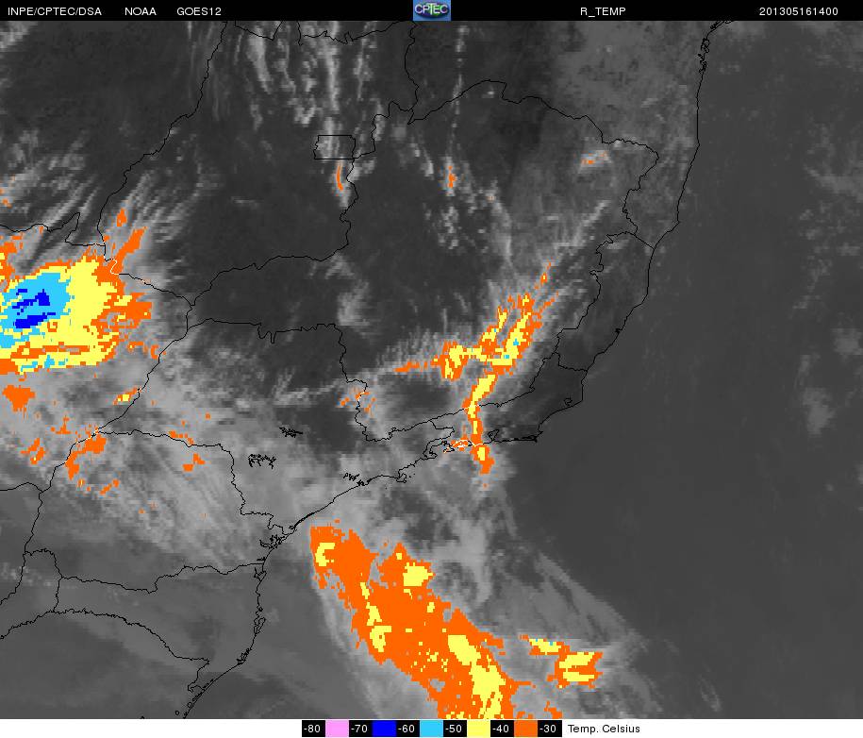Click the INPE/CPTEC/DSA header text
This screenshot has height=738, width=863.
coord(55,11)
